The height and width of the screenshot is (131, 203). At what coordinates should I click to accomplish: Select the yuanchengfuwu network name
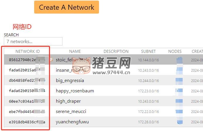tap(72, 122)
